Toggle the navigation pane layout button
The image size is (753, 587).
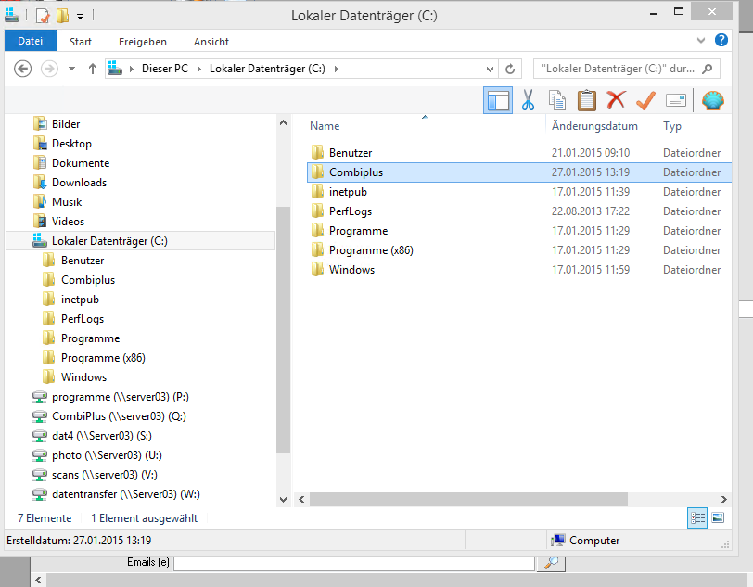498,100
